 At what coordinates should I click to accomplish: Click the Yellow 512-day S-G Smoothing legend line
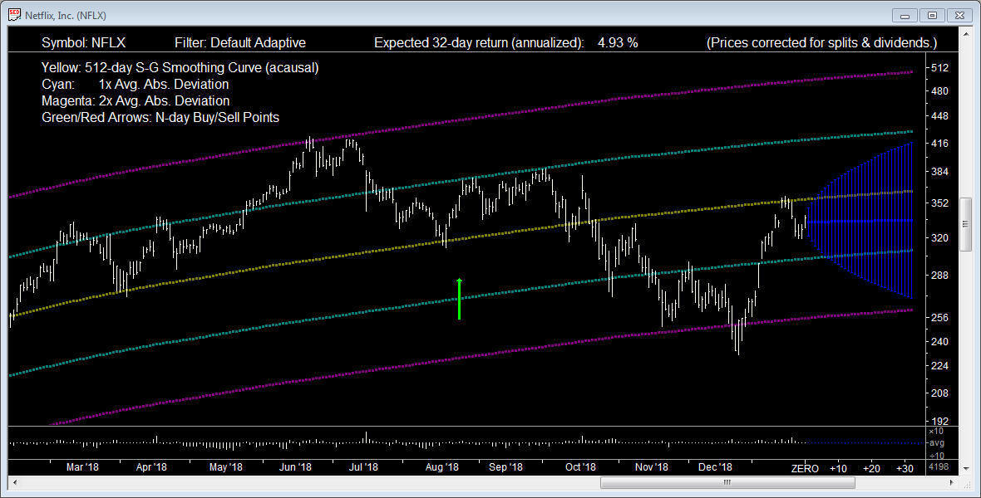coord(180,67)
